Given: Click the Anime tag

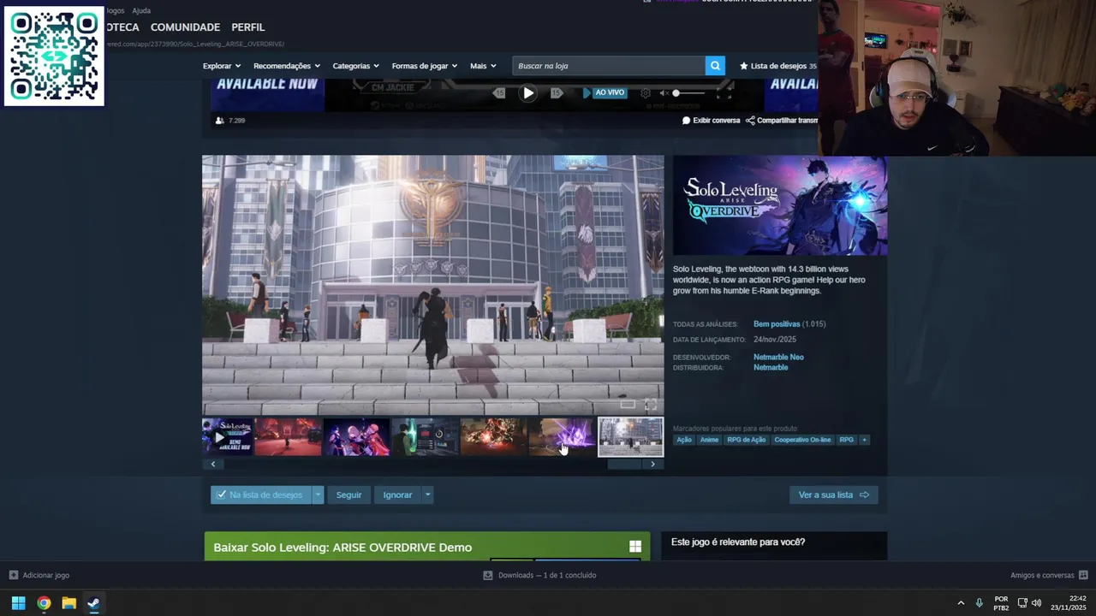Looking at the screenshot, I should click(x=709, y=440).
